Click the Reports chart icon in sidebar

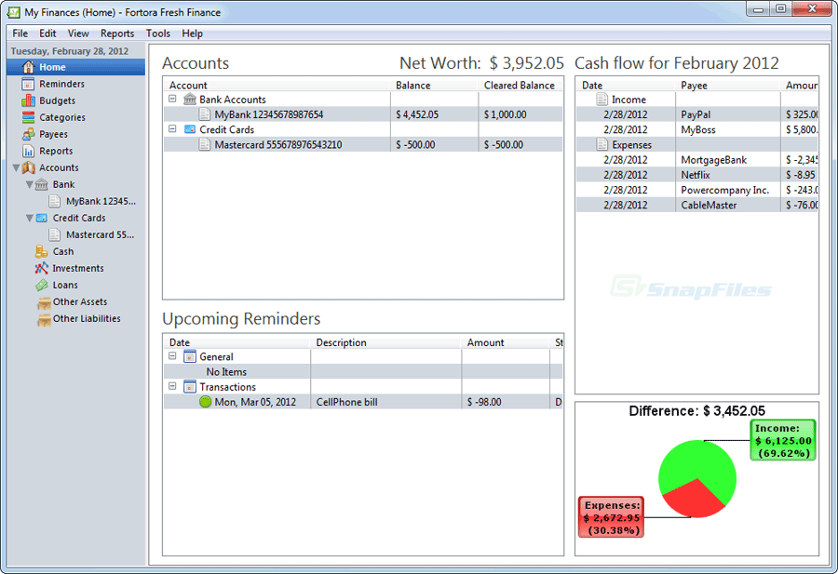click(x=28, y=151)
